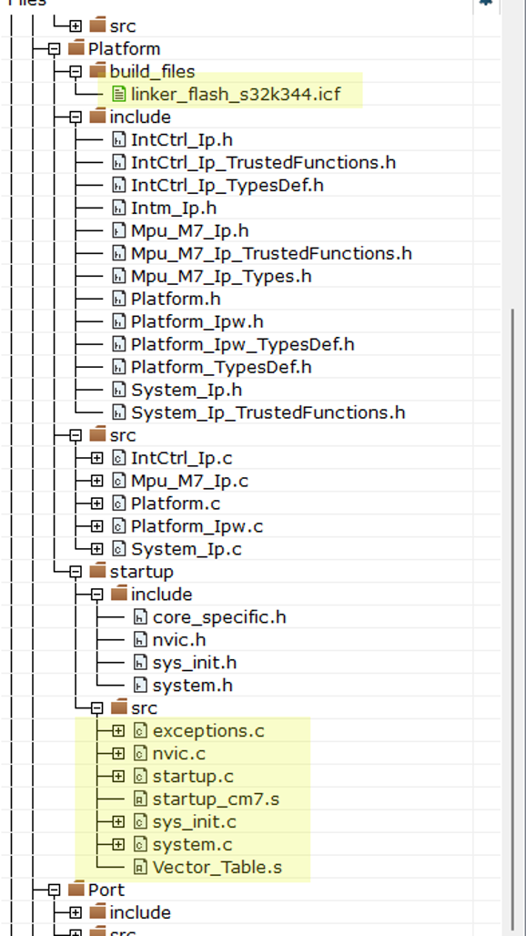The height and width of the screenshot is (936, 526).
Task: Click the IntCtrl_Ip_TrustedFunctions.h file icon
Action: point(119,163)
